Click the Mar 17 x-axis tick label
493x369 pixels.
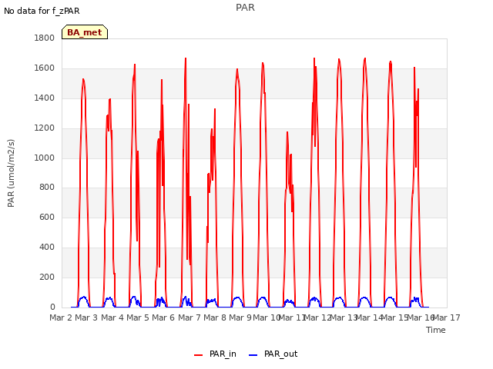pos(446,317)
